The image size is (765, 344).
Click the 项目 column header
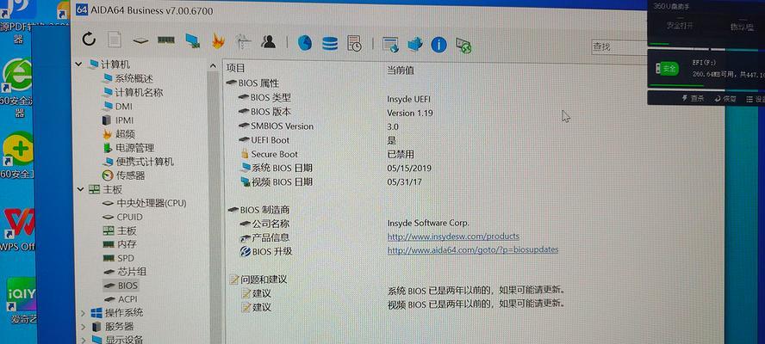[236, 68]
